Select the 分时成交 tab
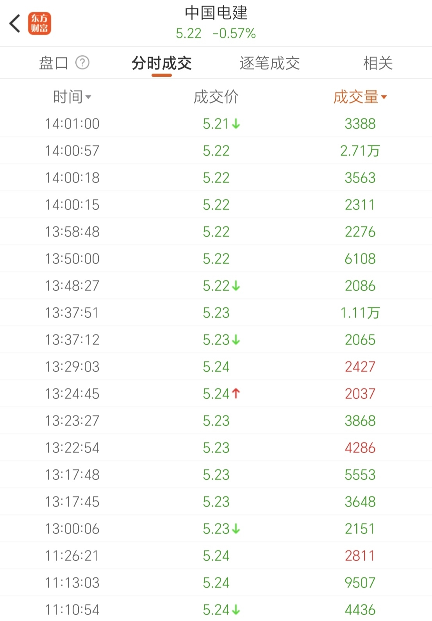Image resolution: width=432 pixels, height=621 pixels. tap(162, 63)
